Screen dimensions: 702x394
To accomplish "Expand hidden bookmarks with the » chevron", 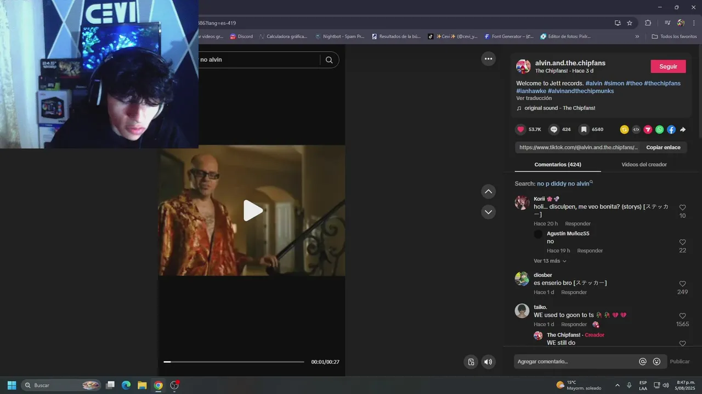I will (637, 37).
